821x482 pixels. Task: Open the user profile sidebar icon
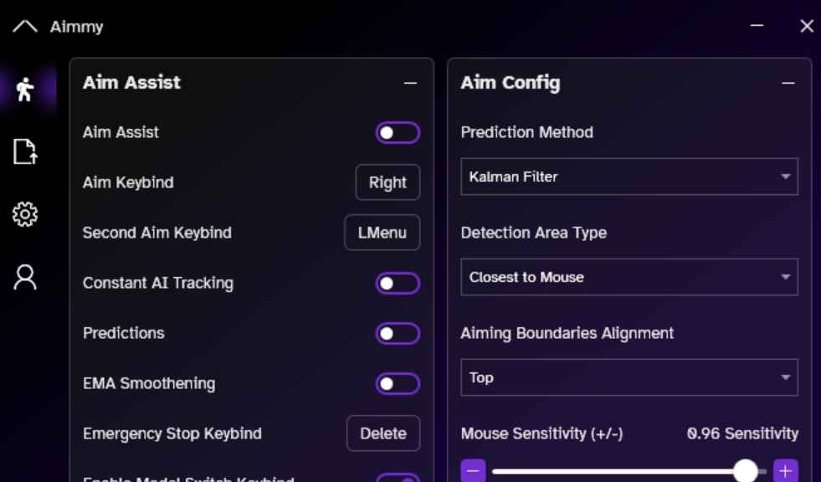25,277
